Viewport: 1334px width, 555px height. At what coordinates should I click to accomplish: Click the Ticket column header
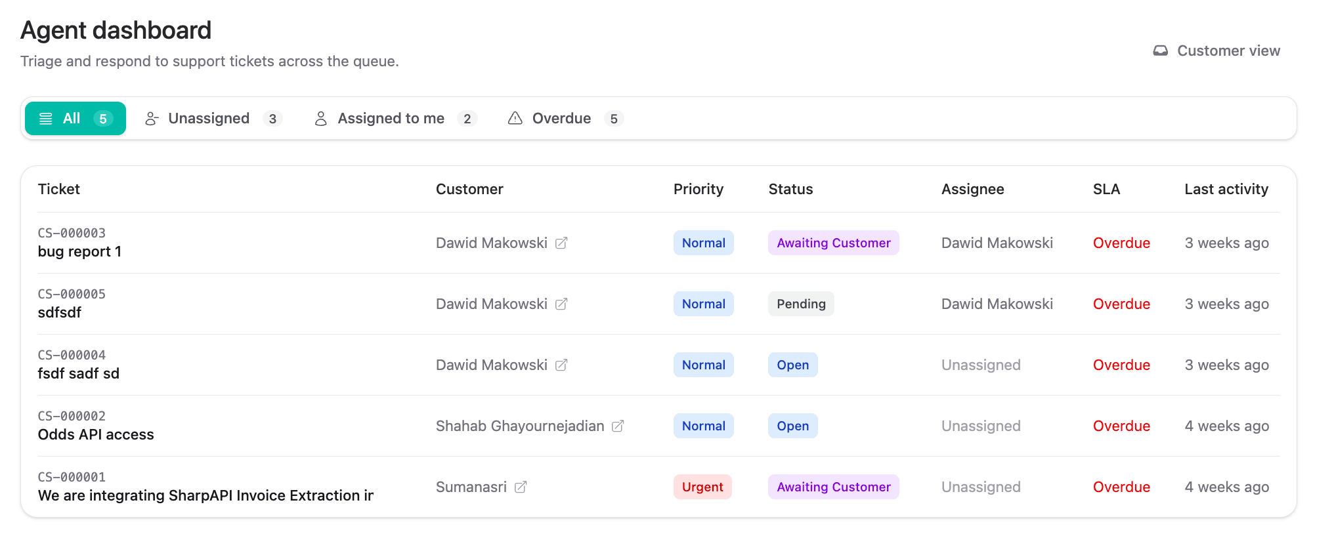pyautogui.click(x=59, y=190)
